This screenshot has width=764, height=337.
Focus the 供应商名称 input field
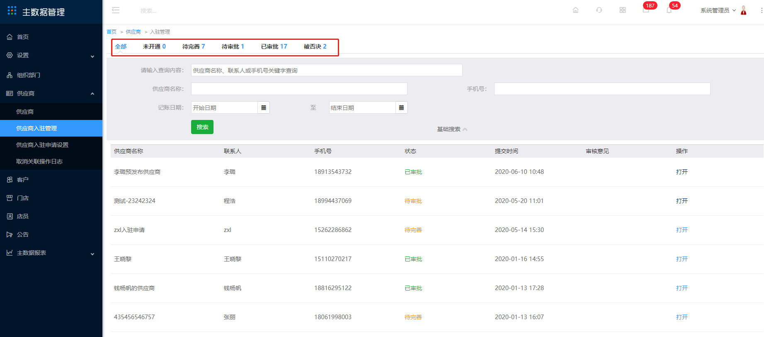click(x=299, y=89)
